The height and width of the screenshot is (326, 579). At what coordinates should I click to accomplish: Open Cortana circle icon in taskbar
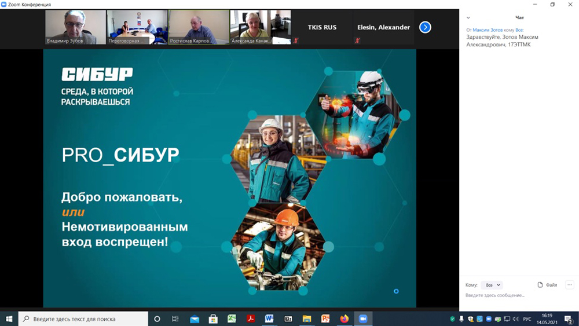pyautogui.click(x=157, y=318)
